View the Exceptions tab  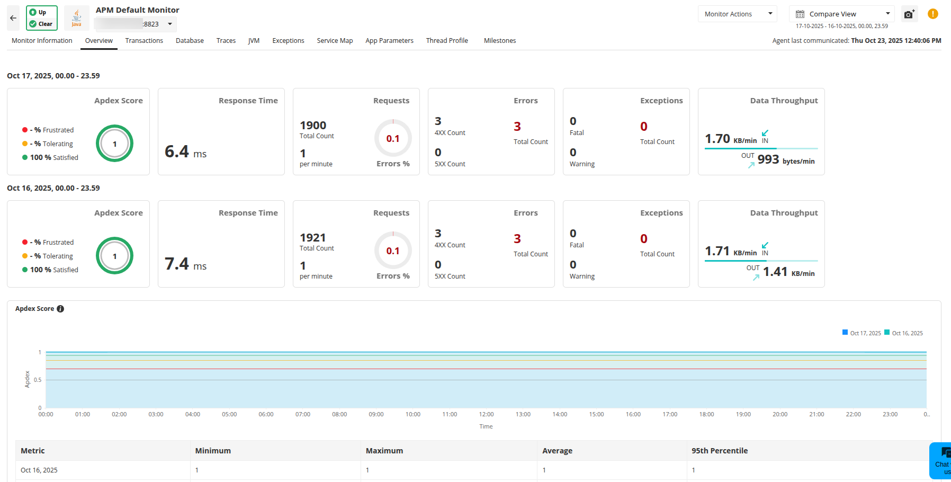point(288,41)
